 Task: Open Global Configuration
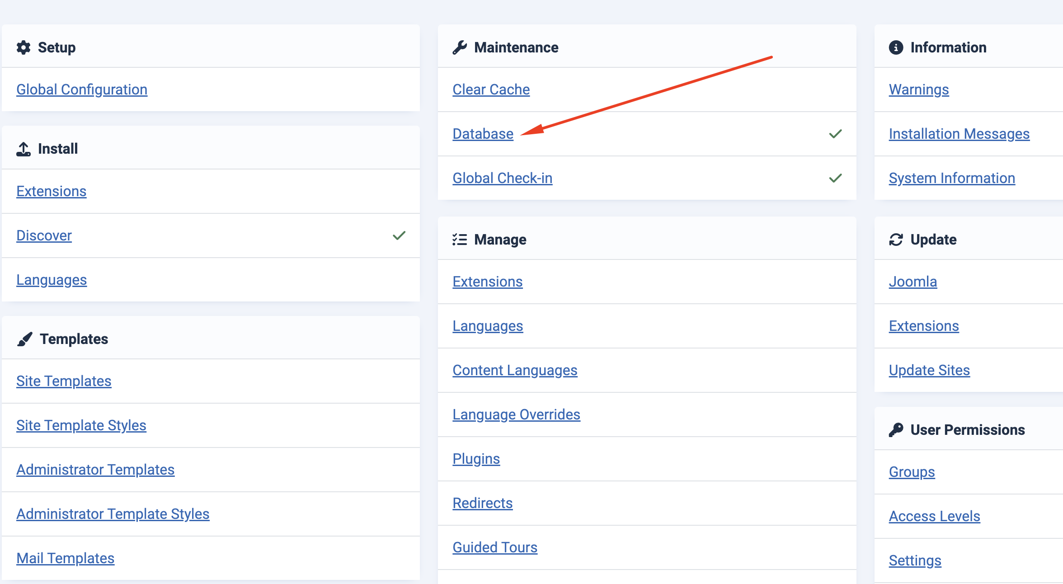[82, 89]
